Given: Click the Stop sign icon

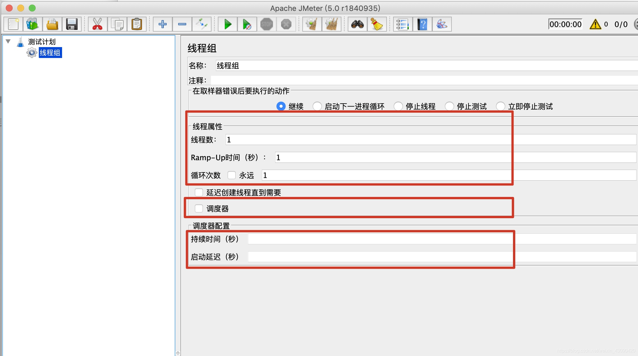Looking at the screenshot, I should pos(266,24).
